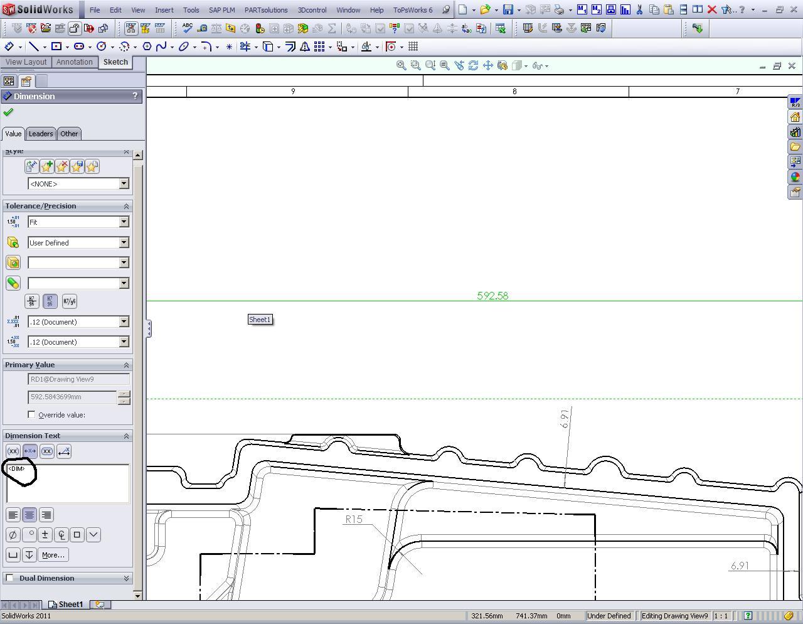
Task: Select the Ellipse sketch tool
Action: (x=184, y=46)
